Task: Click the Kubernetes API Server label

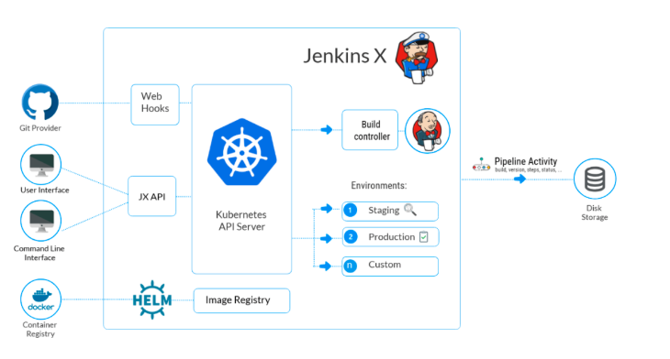Action: click(241, 221)
